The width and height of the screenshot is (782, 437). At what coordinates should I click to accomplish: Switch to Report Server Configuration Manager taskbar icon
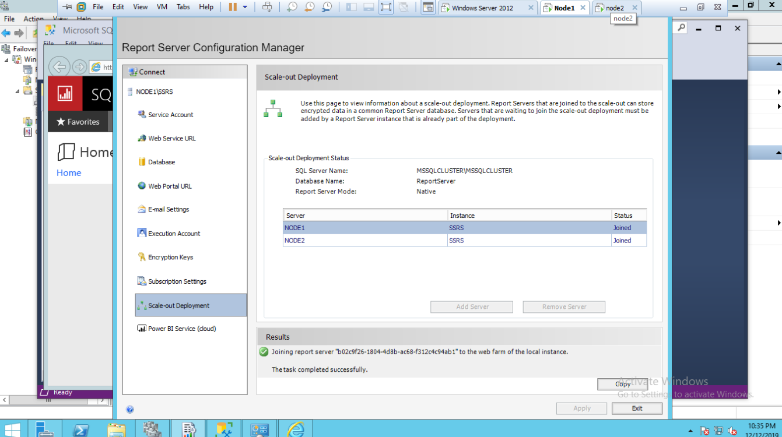click(x=188, y=429)
